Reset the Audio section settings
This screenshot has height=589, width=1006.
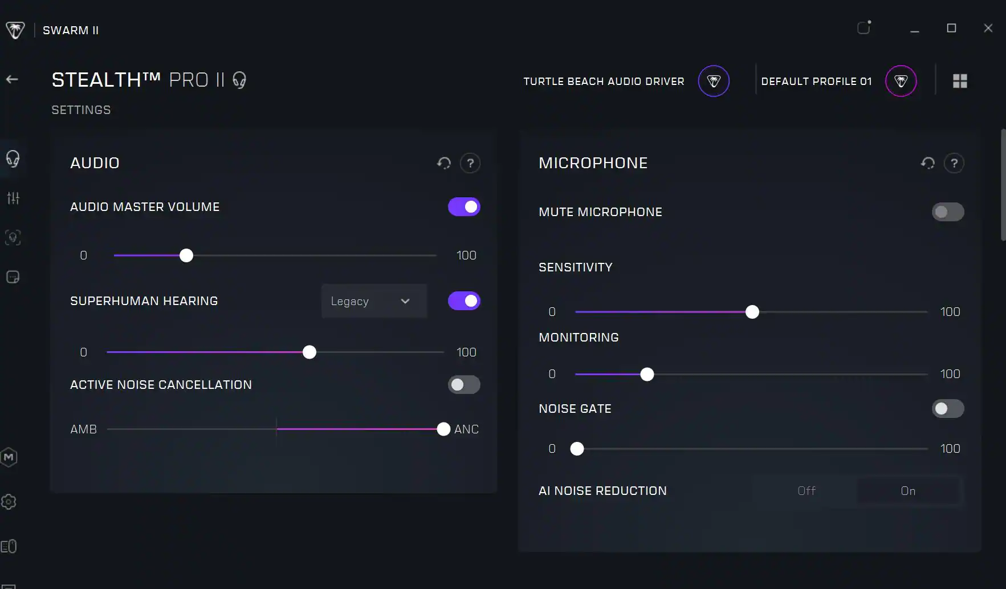click(444, 164)
